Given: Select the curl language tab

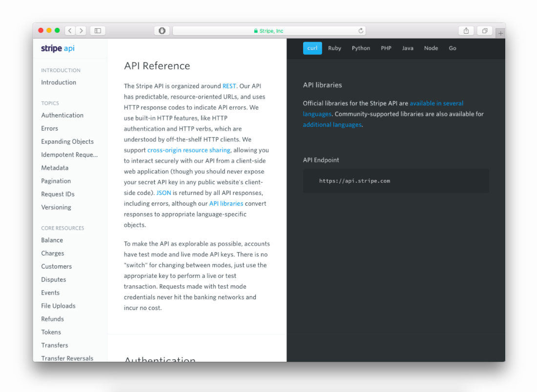Looking at the screenshot, I should coord(312,48).
